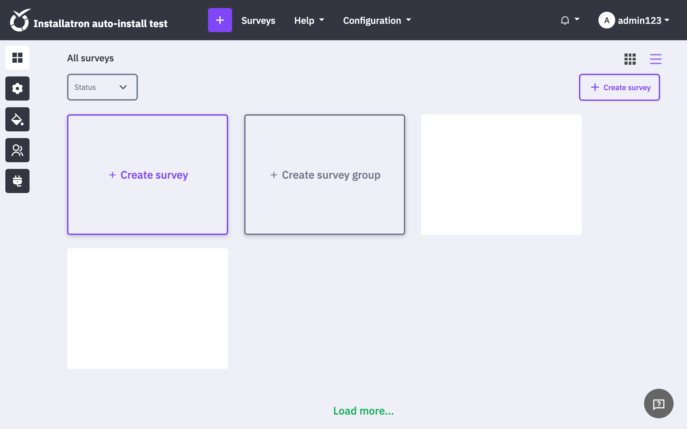
Task: Expand the Status filter dropdown
Action: pos(102,87)
